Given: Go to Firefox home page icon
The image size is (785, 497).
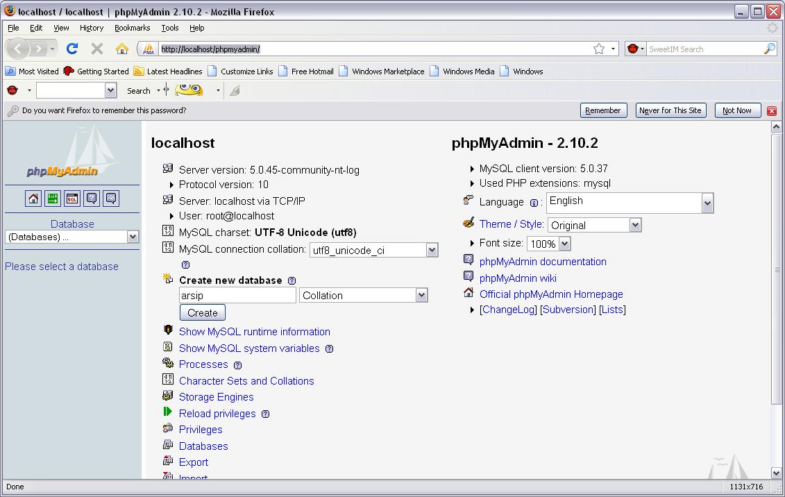Looking at the screenshot, I should [x=121, y=49].
